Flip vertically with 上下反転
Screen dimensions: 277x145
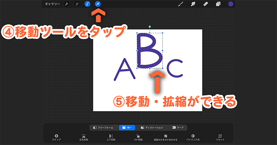[111, 137]
